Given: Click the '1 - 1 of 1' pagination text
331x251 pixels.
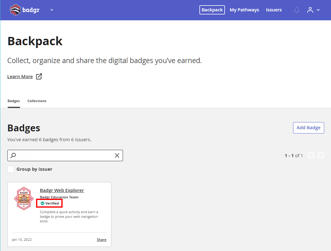Looking at the screenshot, I should pyautogui.click(x=294, y=156).
